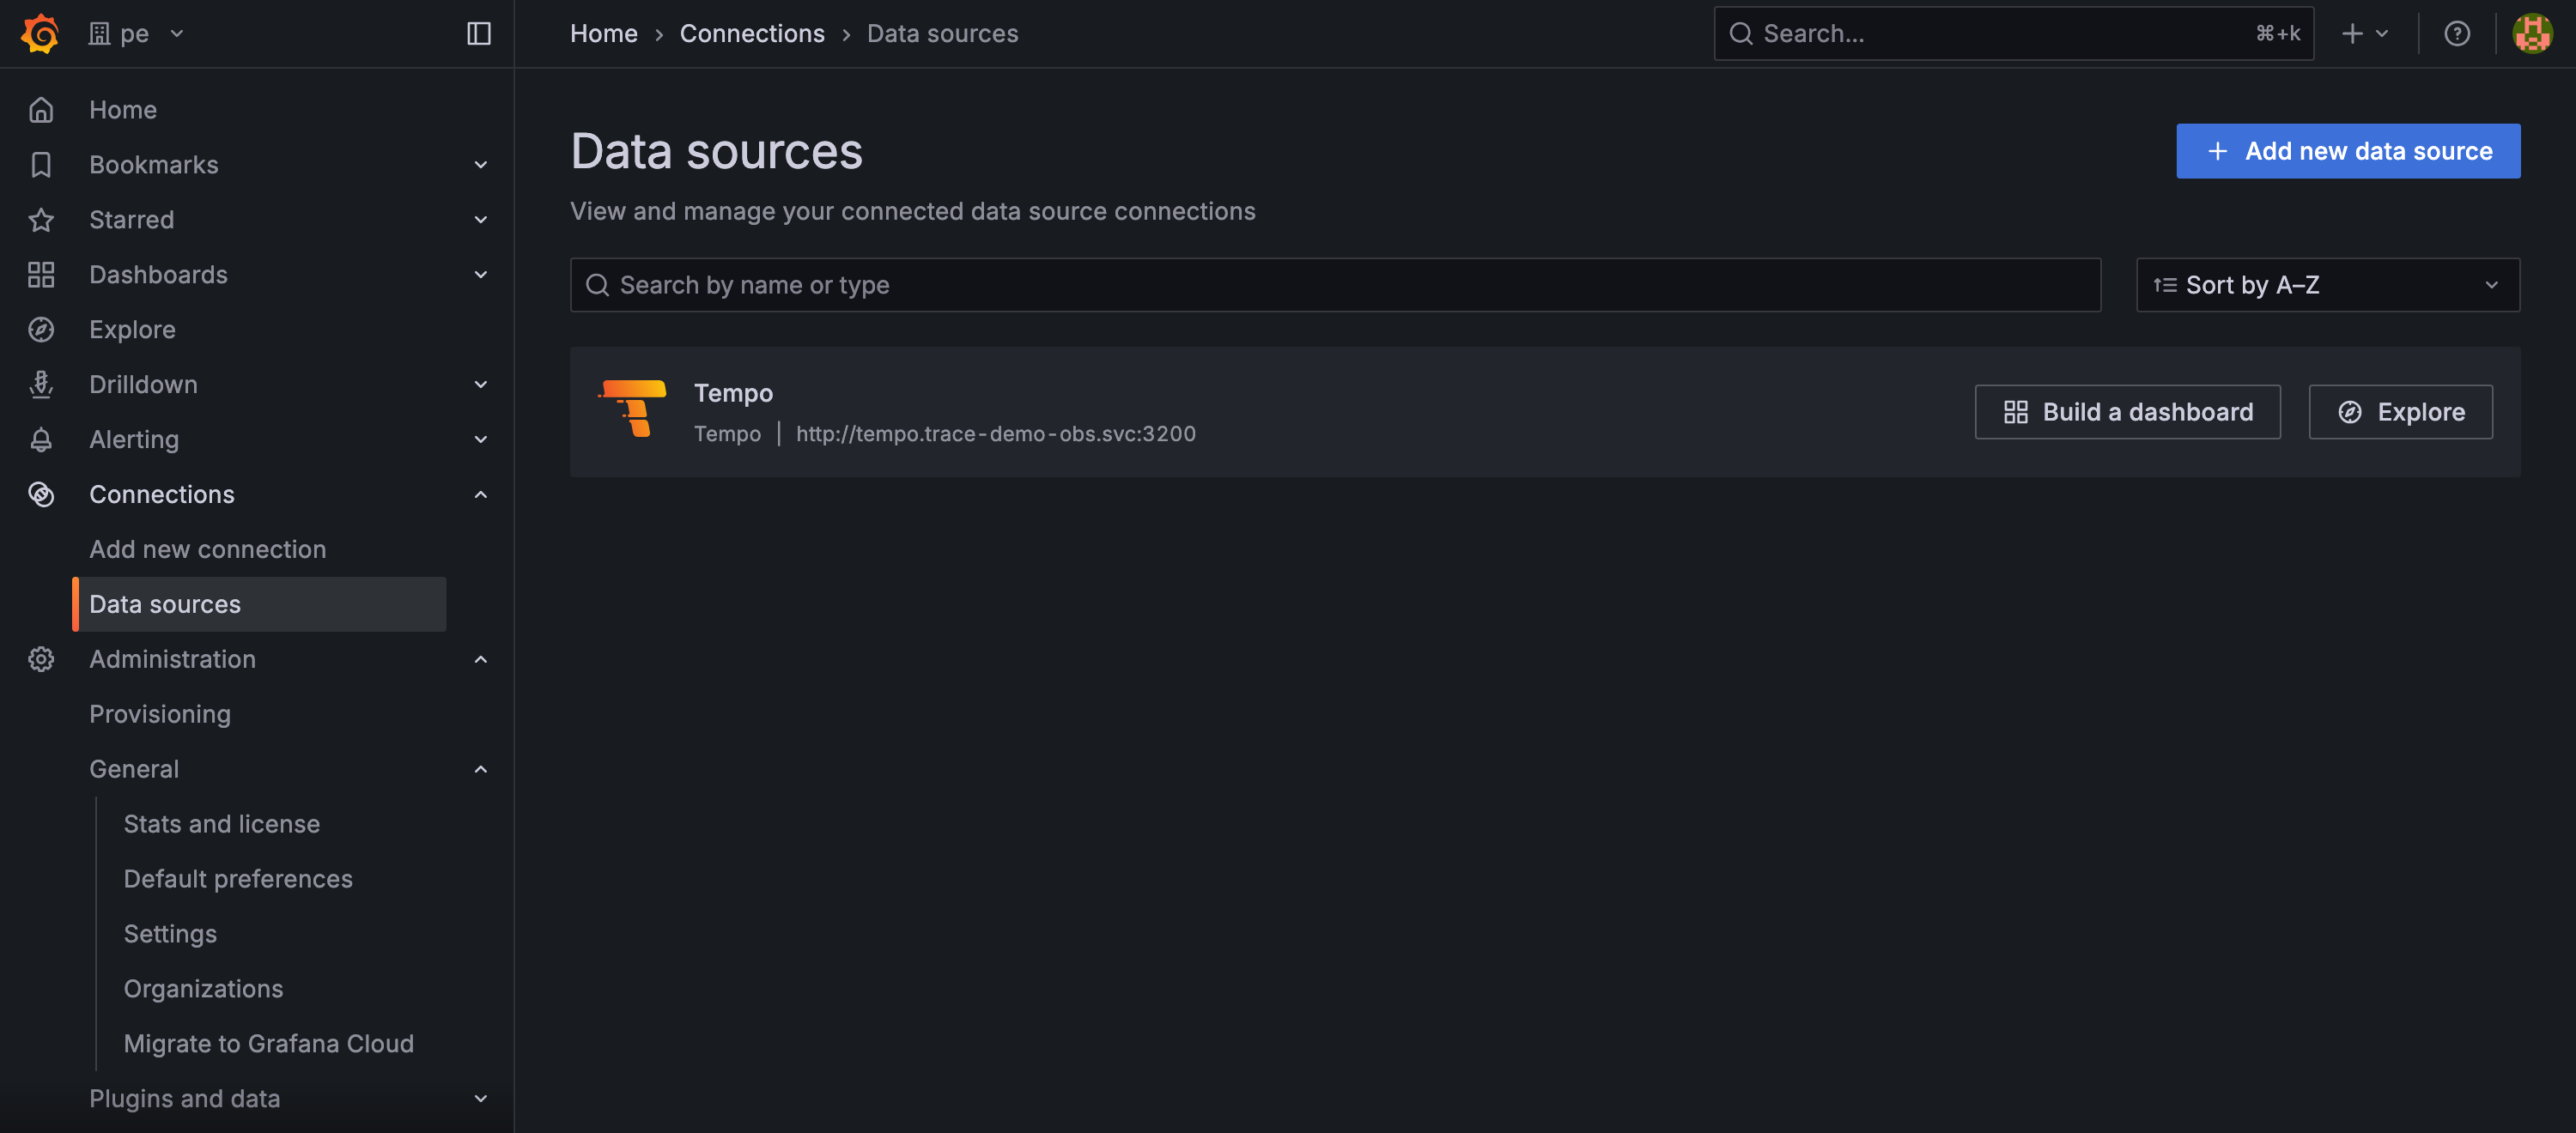Click the Dashboards grid icon in sidebar
2576x1133 pixels.
pos(41,274)
